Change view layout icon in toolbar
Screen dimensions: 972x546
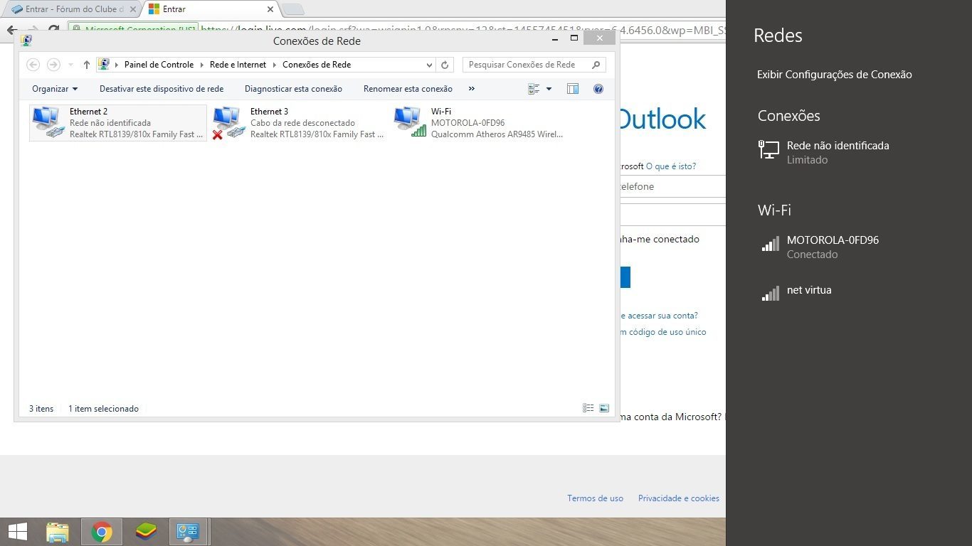534,89
